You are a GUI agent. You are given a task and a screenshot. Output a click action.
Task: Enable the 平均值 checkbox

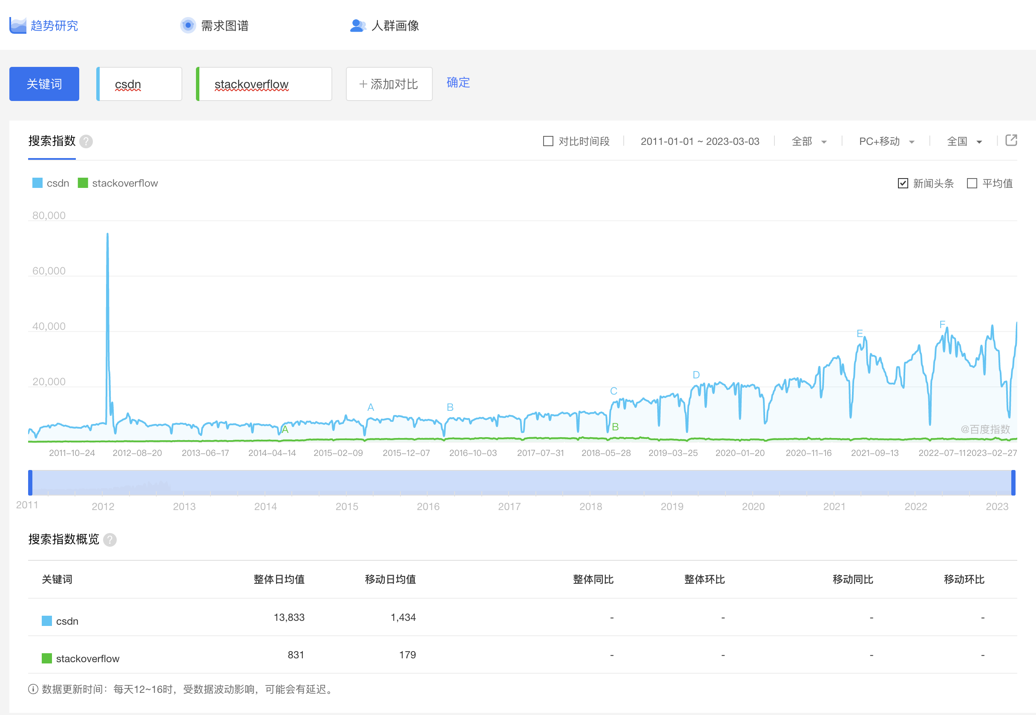coord(972,183)
